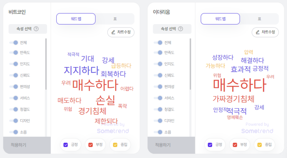Image resolution: width=287 pixels, height=158 pixels.
Task: Toggle the 편의성 switch in 이더리움 panel
Action: click(158, 87)
